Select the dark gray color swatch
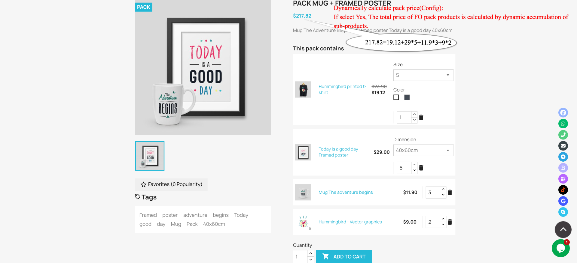The height and width of the screenshot is (263, 577). coord(407,97)
